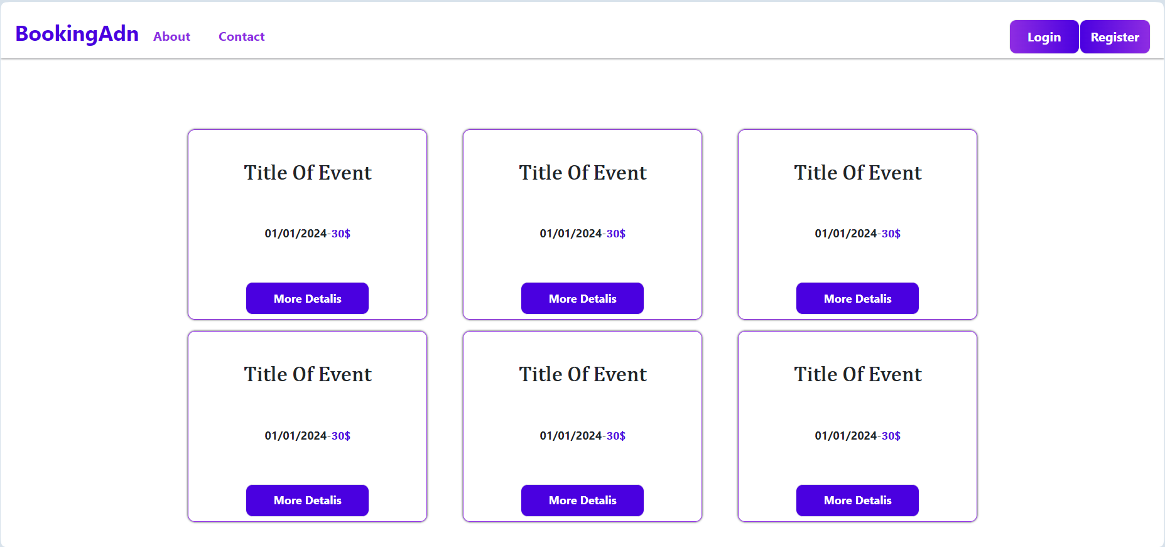1165x547 pixels.
Task: Select title of middle bottom-row event card
Action: tap(582, 374)
